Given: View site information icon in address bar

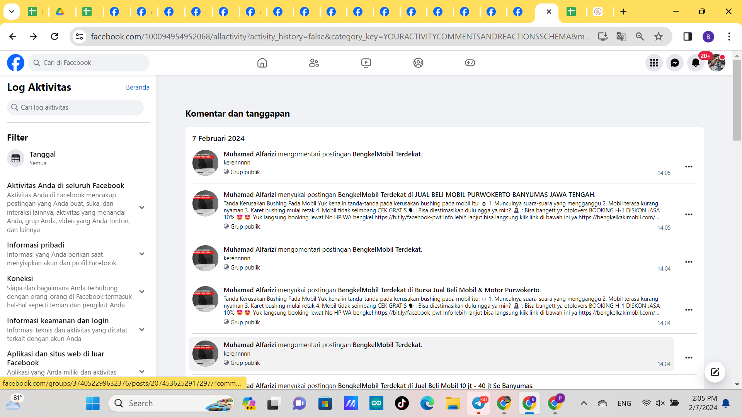Looking at the screenshot, I should pos(79,36).
